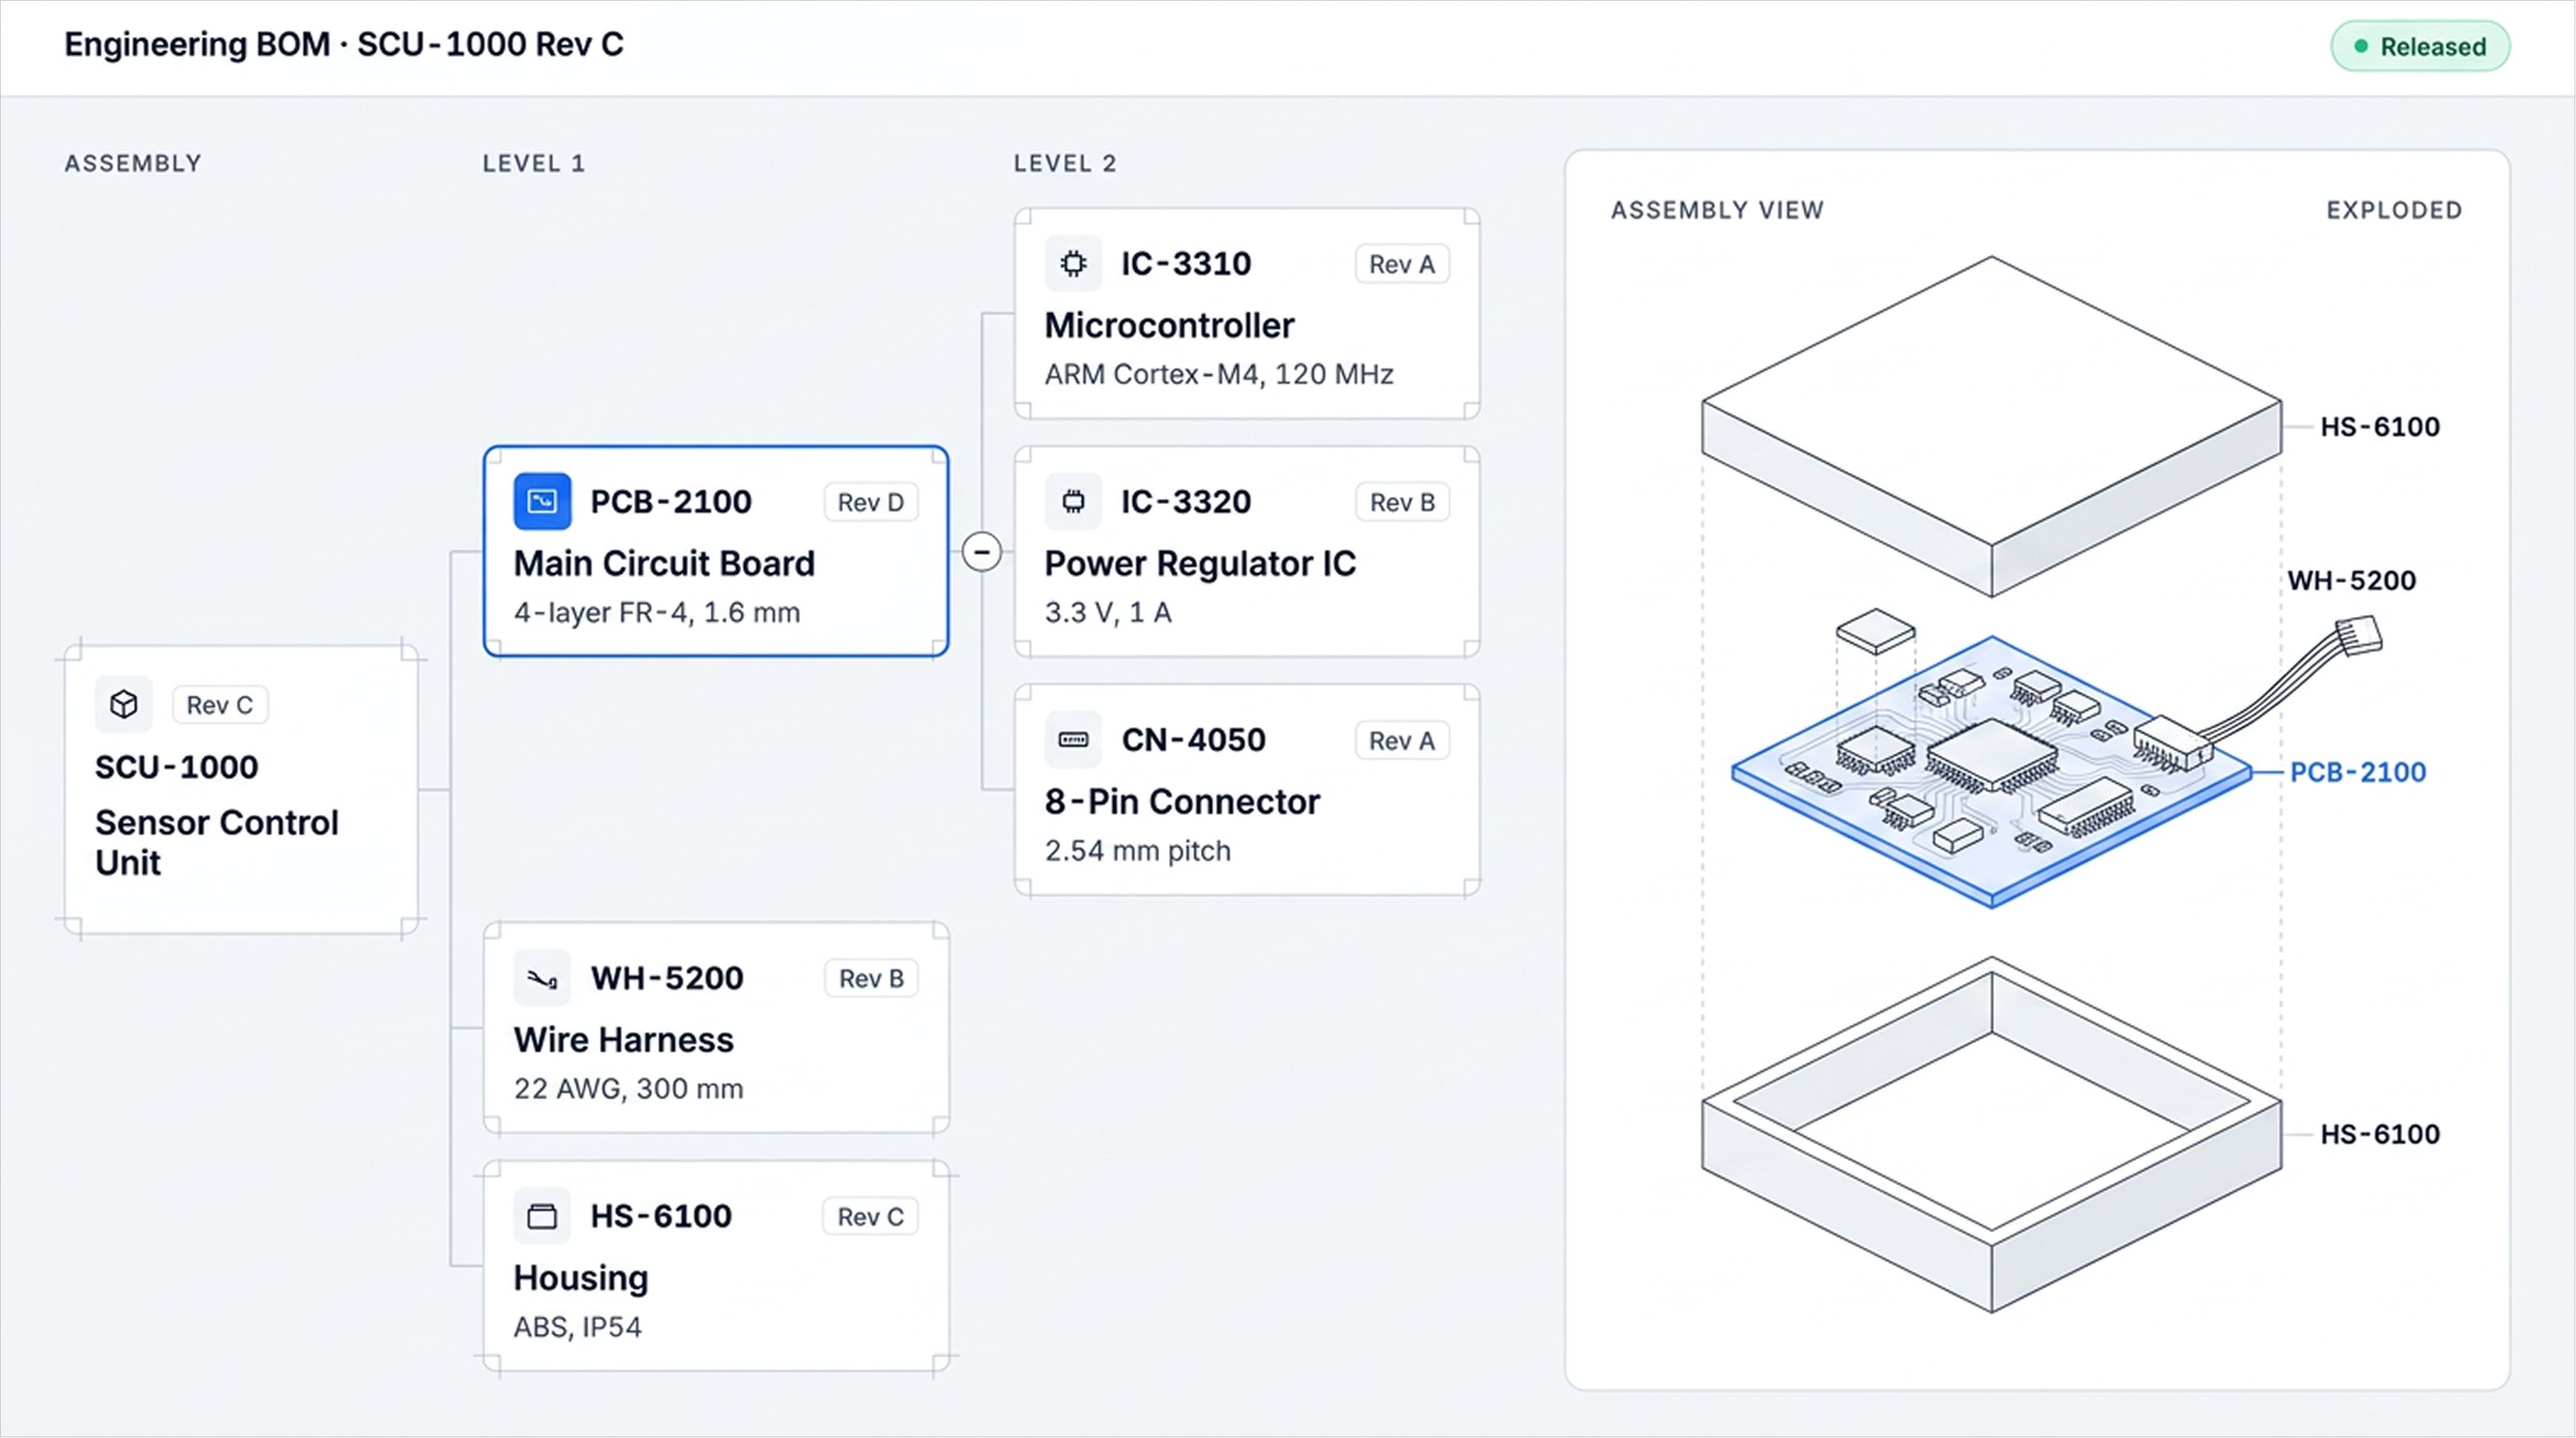Select the Wire Harness card title

pos(624,1040)
